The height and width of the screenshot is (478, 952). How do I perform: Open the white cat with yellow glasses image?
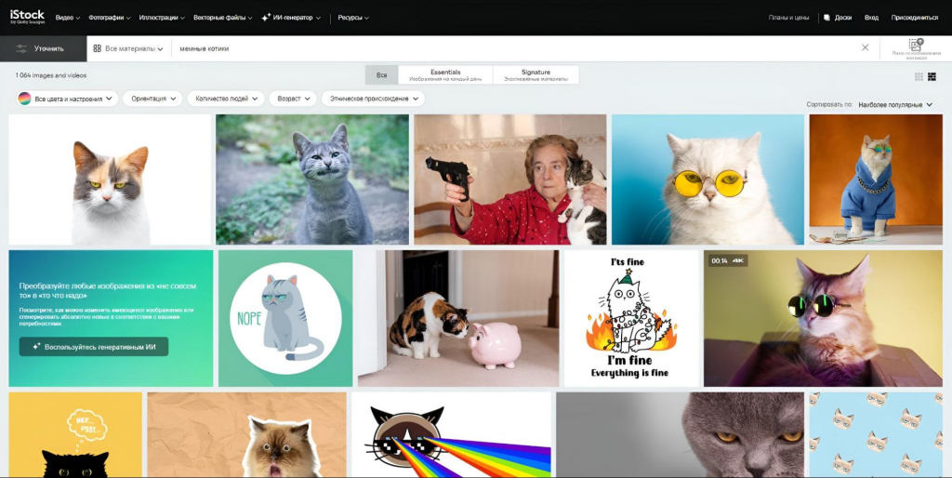click(x=707, y=179)
